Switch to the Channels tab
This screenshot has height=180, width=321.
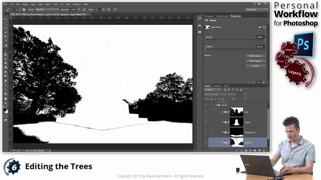217,86
